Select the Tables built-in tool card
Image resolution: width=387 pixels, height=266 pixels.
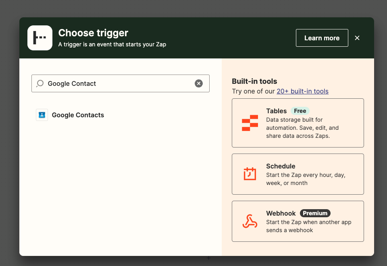pyautogui.click(x=298, y=123)
